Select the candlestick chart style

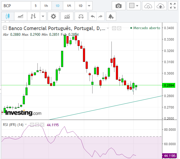(x=8, y=16)
